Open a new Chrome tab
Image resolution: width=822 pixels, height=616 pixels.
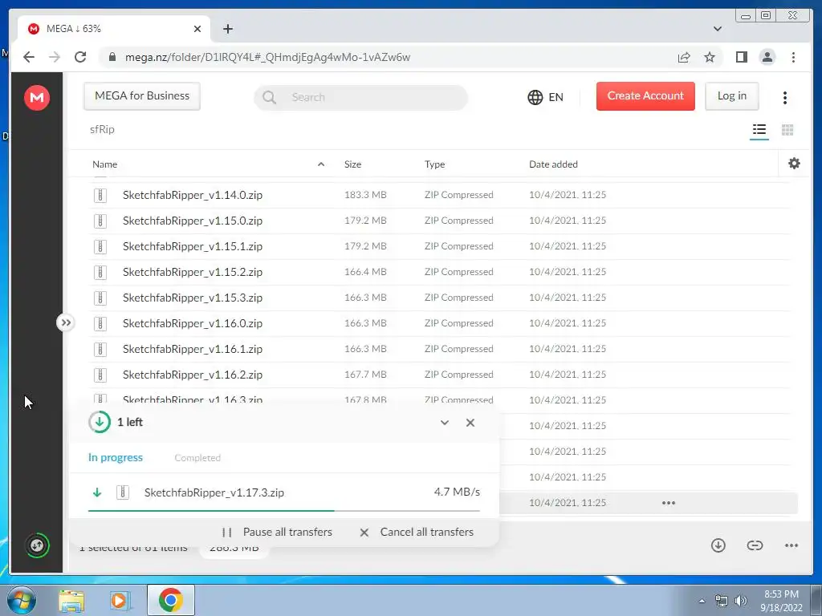pyautogui.click(x=227, y=29)
